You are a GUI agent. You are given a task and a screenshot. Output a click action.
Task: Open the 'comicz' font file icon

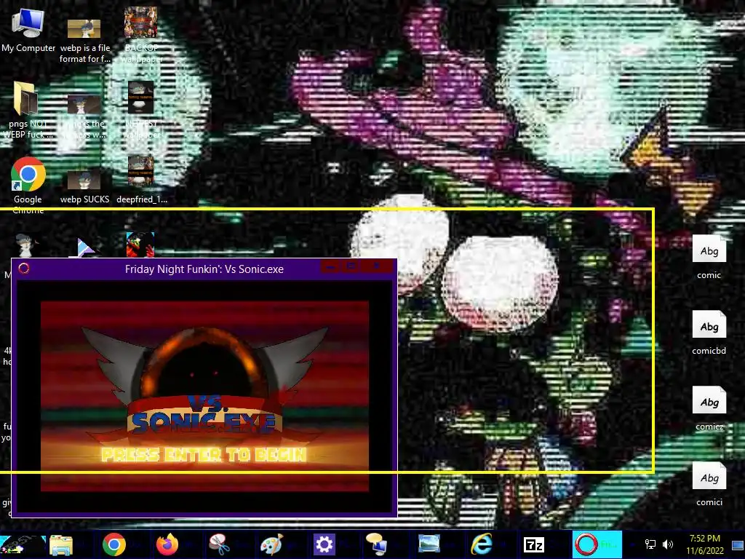click(x=709, y=408)
